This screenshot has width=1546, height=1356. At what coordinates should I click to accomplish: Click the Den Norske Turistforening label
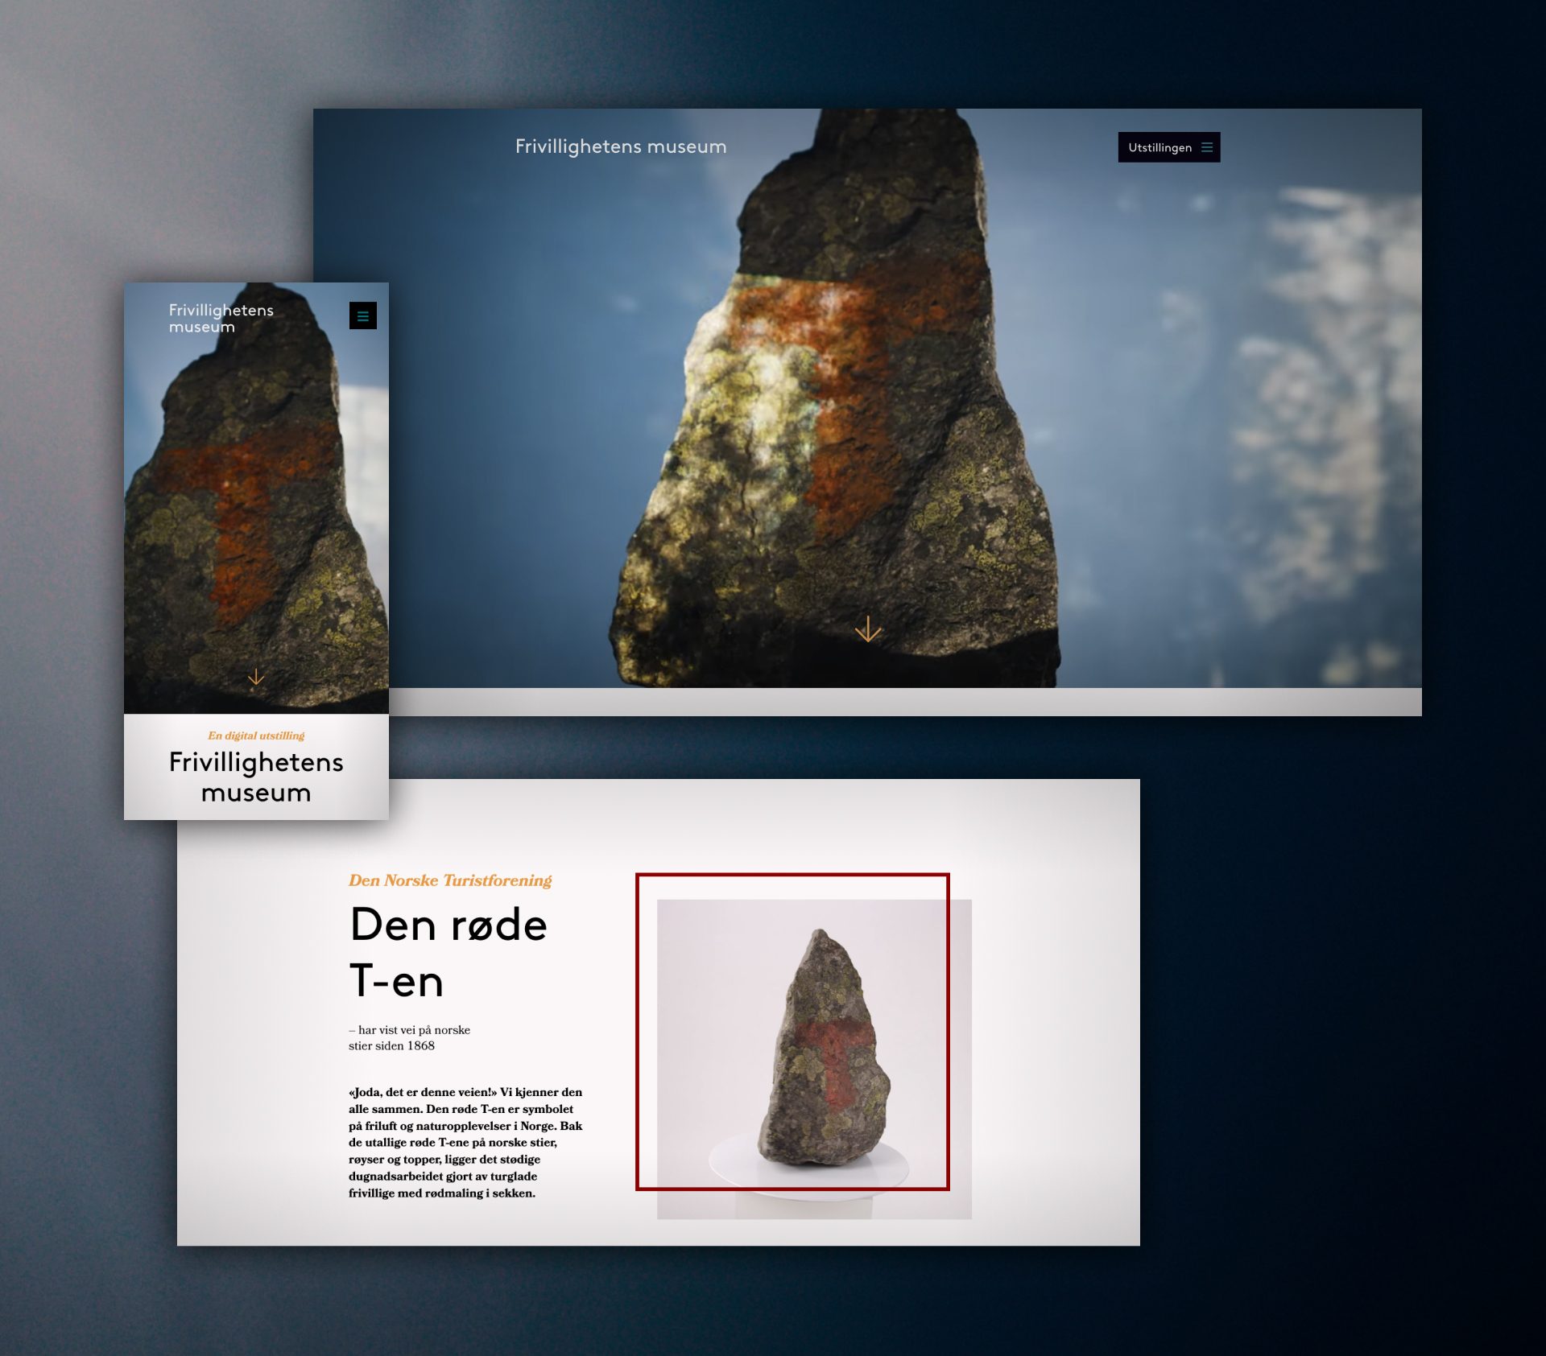449,880
